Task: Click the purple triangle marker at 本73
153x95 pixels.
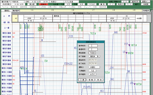Action: [135, 84]
